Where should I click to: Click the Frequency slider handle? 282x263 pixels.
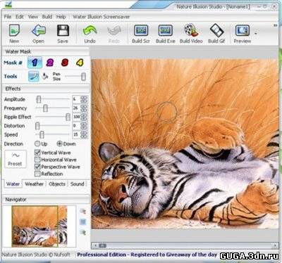click(x=45, y=108)
